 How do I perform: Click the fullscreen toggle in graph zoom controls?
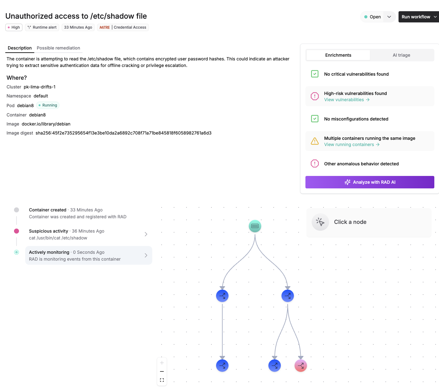[162, 380]
